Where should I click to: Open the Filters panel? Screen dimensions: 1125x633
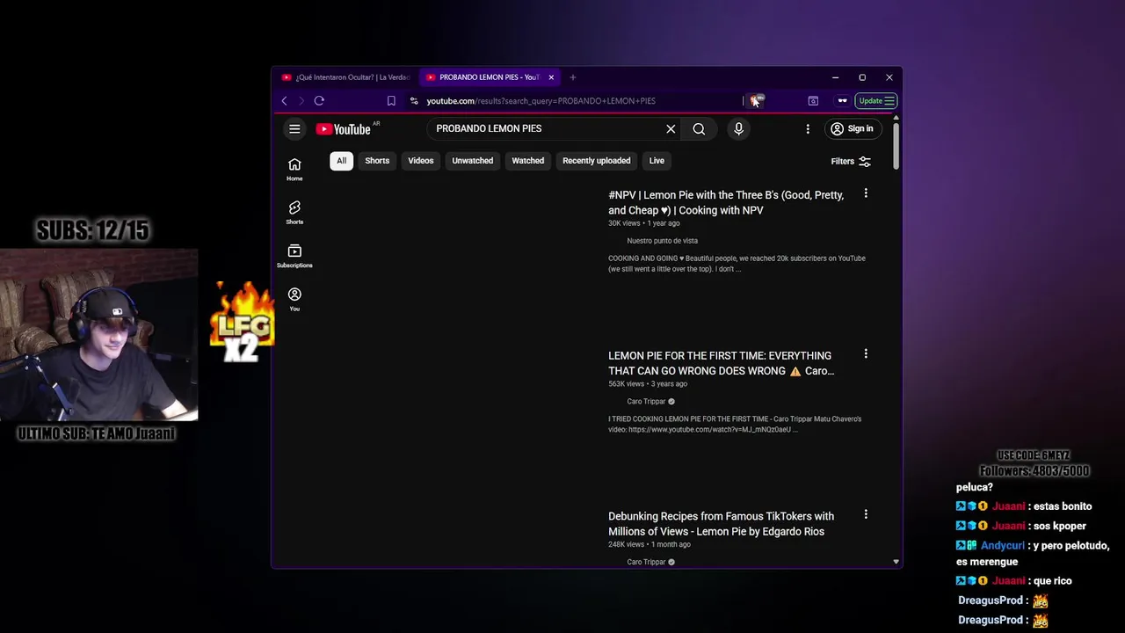851,161
